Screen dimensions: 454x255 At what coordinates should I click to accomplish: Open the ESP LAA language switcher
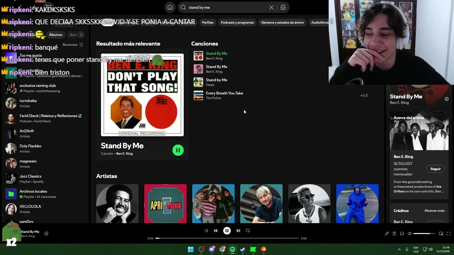tap(416, 249)
